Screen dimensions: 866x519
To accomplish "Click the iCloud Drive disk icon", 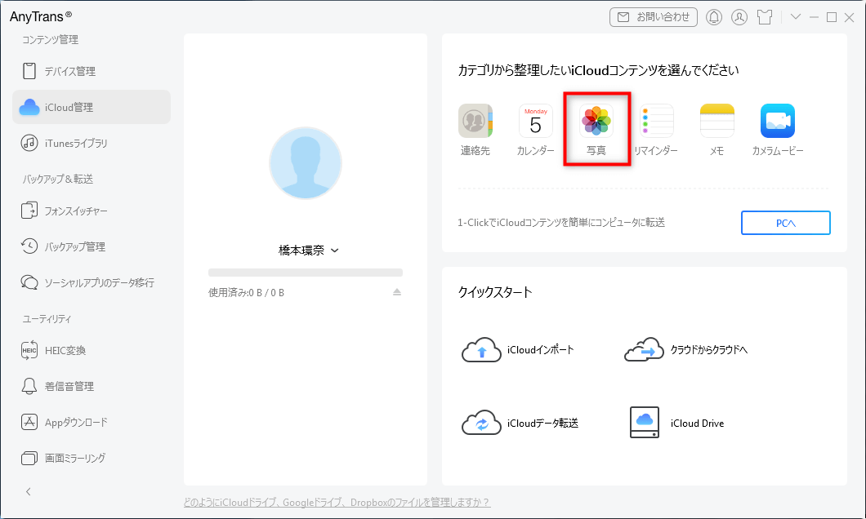I will click(x=645, y=423).
